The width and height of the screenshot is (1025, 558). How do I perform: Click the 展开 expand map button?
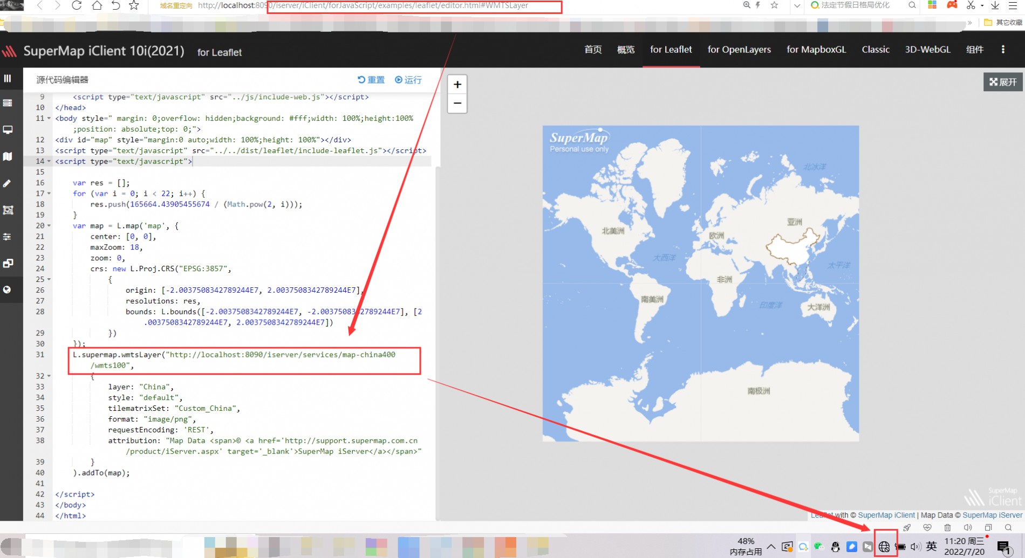[x=1003, y=82]
